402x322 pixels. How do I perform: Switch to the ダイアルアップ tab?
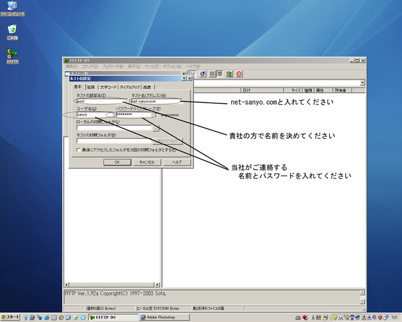[130, 87]
